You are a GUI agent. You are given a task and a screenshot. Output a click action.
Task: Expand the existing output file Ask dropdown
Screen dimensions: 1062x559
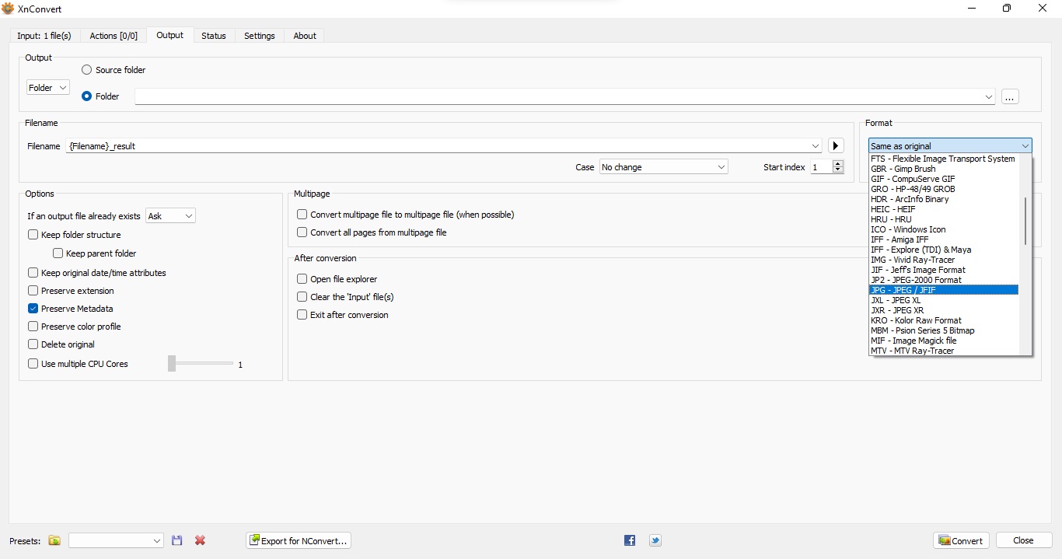(170, 216)
